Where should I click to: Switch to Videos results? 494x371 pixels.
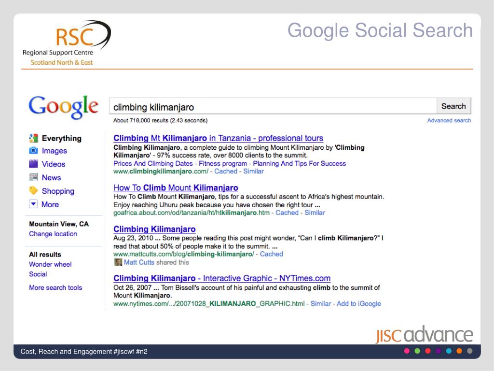tap(54, 164)
